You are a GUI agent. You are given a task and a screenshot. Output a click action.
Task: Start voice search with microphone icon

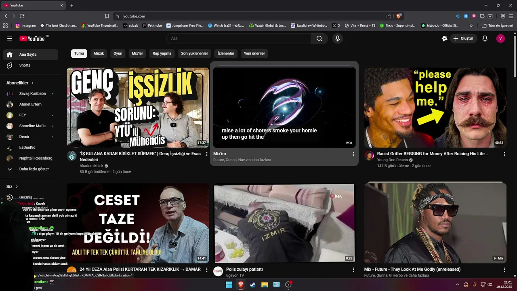click(x=338, y=38)
